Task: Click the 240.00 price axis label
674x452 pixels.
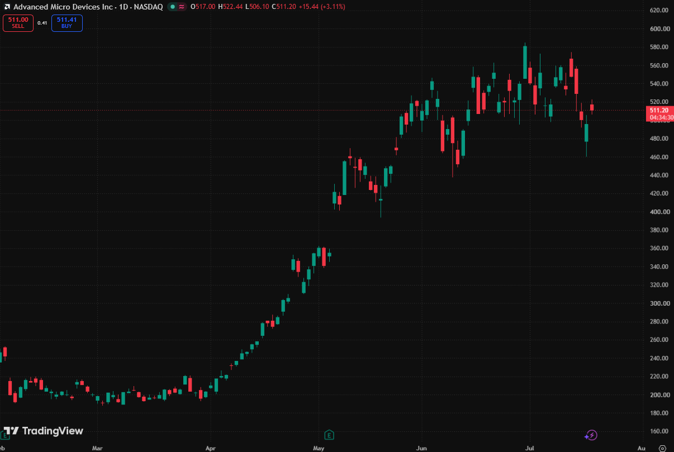Action: click(x=660, y=358)
